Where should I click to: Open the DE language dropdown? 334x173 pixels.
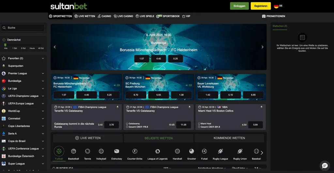(x=278, y=6)
